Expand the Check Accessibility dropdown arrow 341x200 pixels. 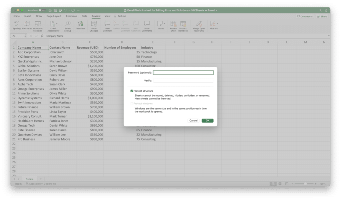coord(57,24)
